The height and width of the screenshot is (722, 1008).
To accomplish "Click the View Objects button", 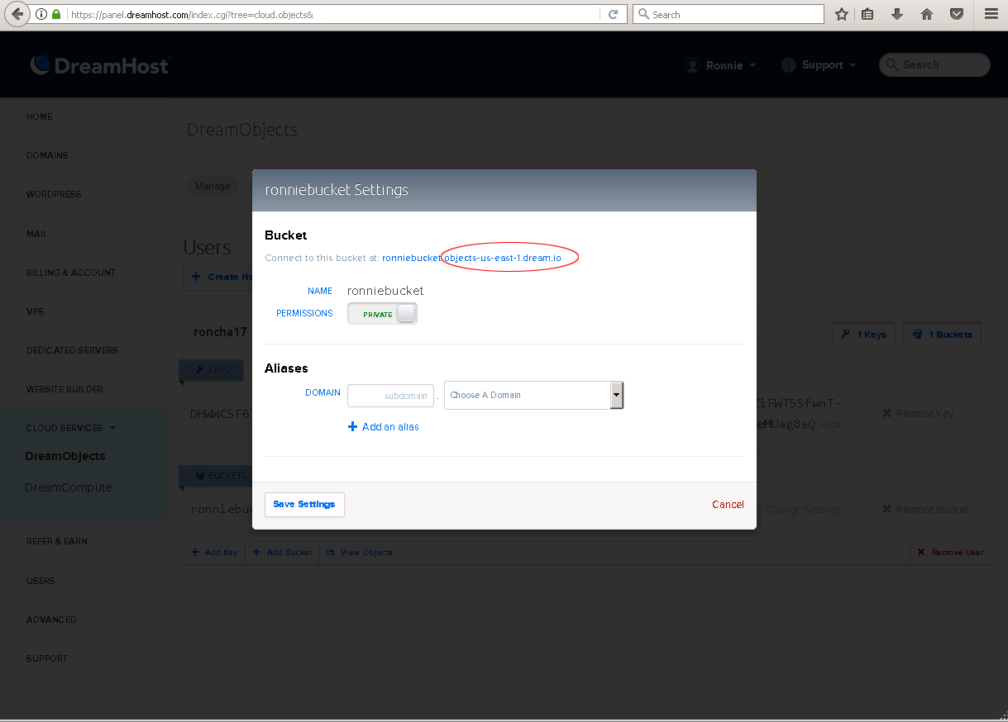I will [360, 552].
